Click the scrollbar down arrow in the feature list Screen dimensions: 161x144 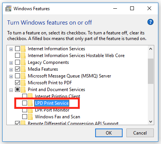151,122
